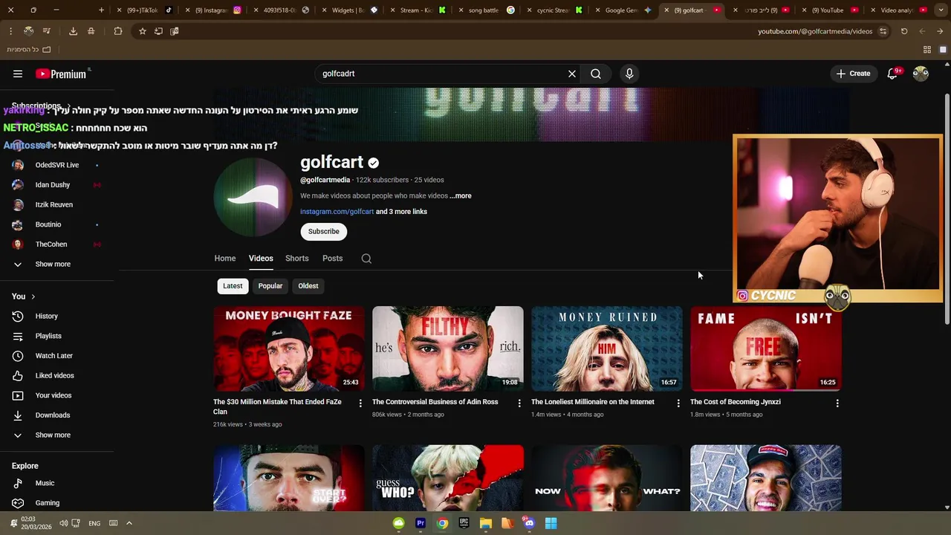Screen dimensions: 951x535
Task: Subscribe to the golfcart channel
Action: click(324, 231)
